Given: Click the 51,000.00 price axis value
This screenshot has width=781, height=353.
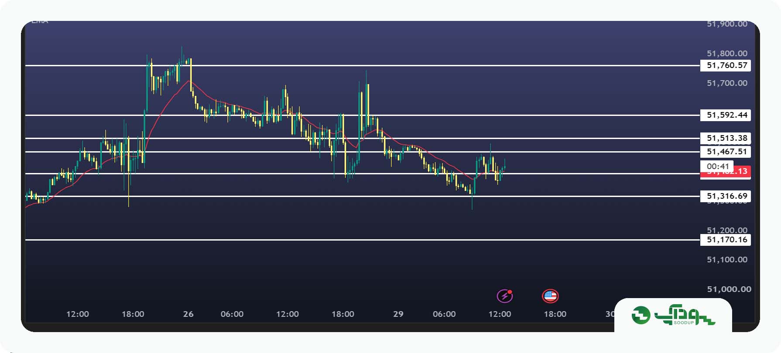Looking at the screenshot, I should [x=729, y=289].
